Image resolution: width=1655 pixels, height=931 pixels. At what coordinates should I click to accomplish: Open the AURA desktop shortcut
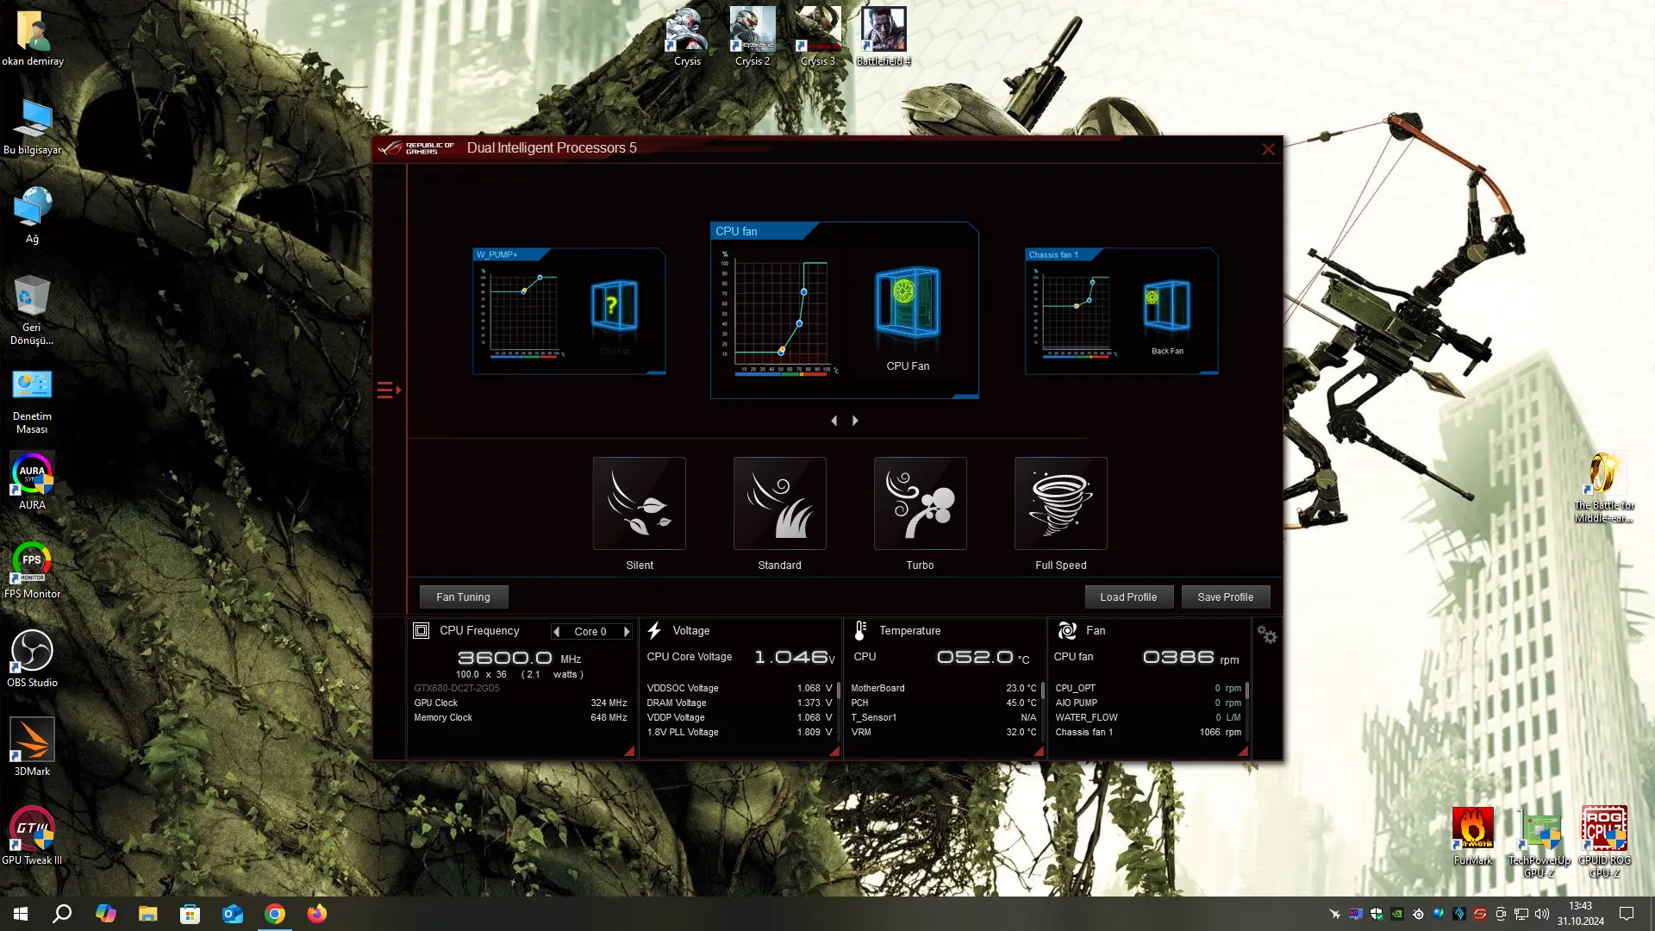[x=32, y=482]
